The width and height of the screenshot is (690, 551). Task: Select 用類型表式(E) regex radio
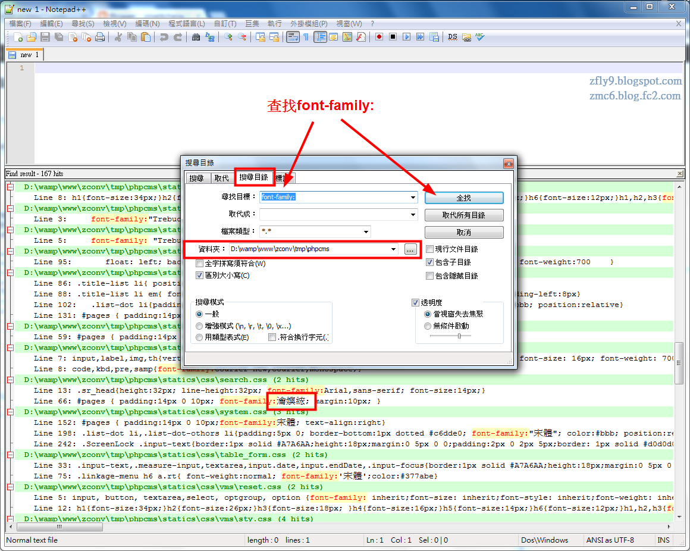tap(199, 337)
